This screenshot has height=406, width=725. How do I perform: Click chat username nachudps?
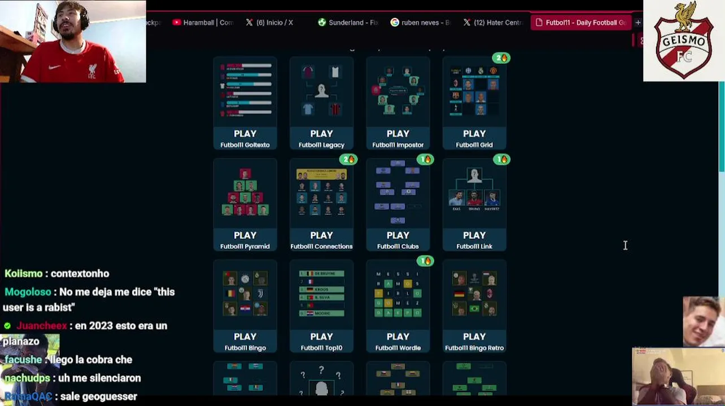28,378
